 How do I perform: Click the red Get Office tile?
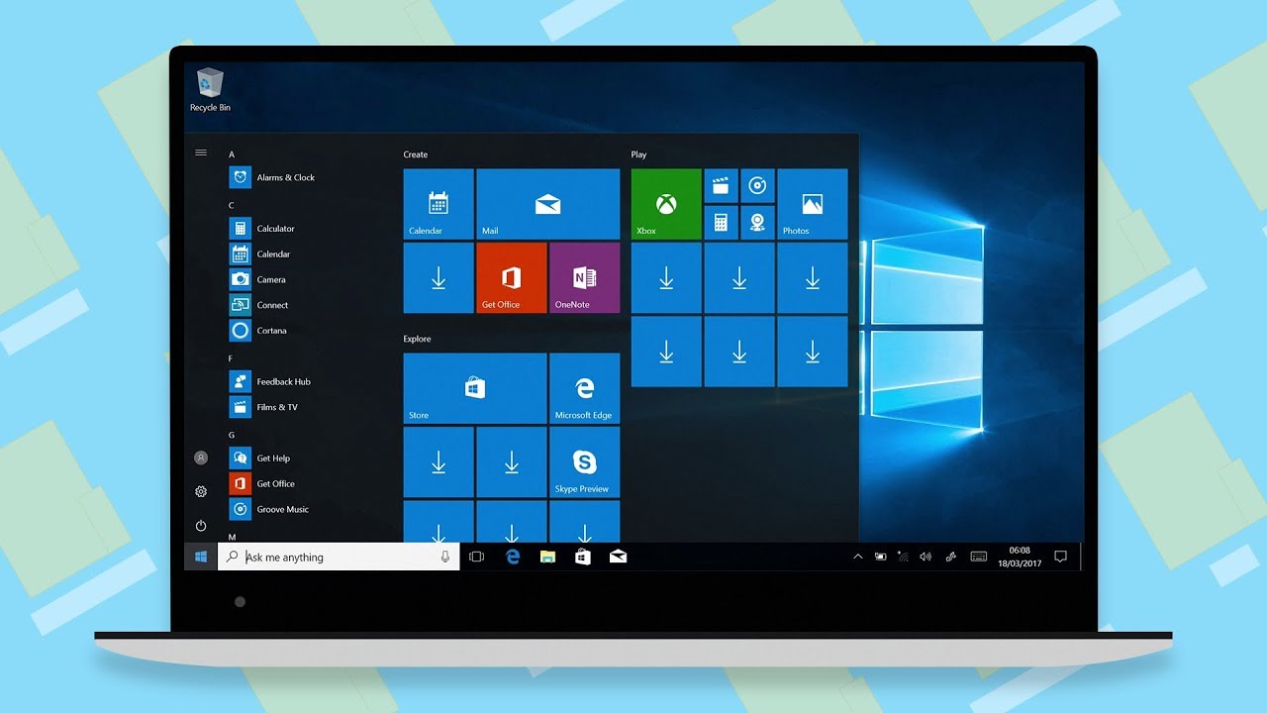(x=512, y=278)
